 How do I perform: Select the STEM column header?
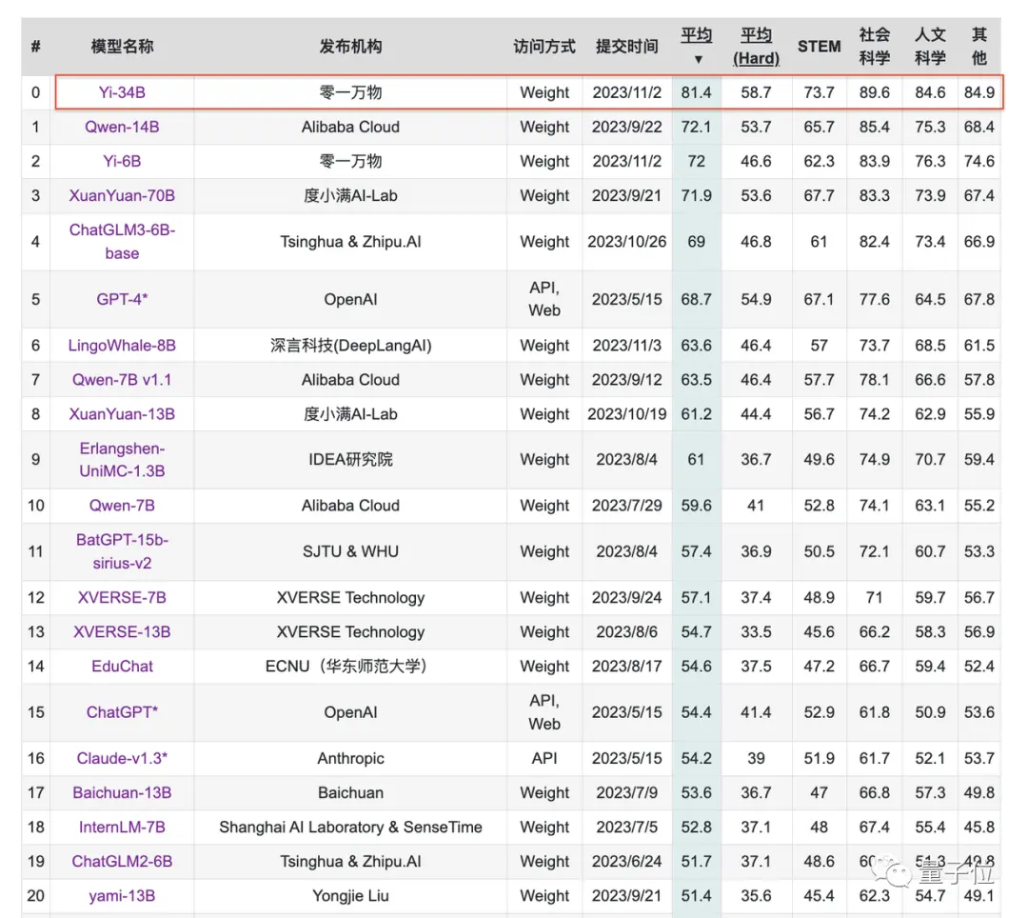(x=819, y=47)
